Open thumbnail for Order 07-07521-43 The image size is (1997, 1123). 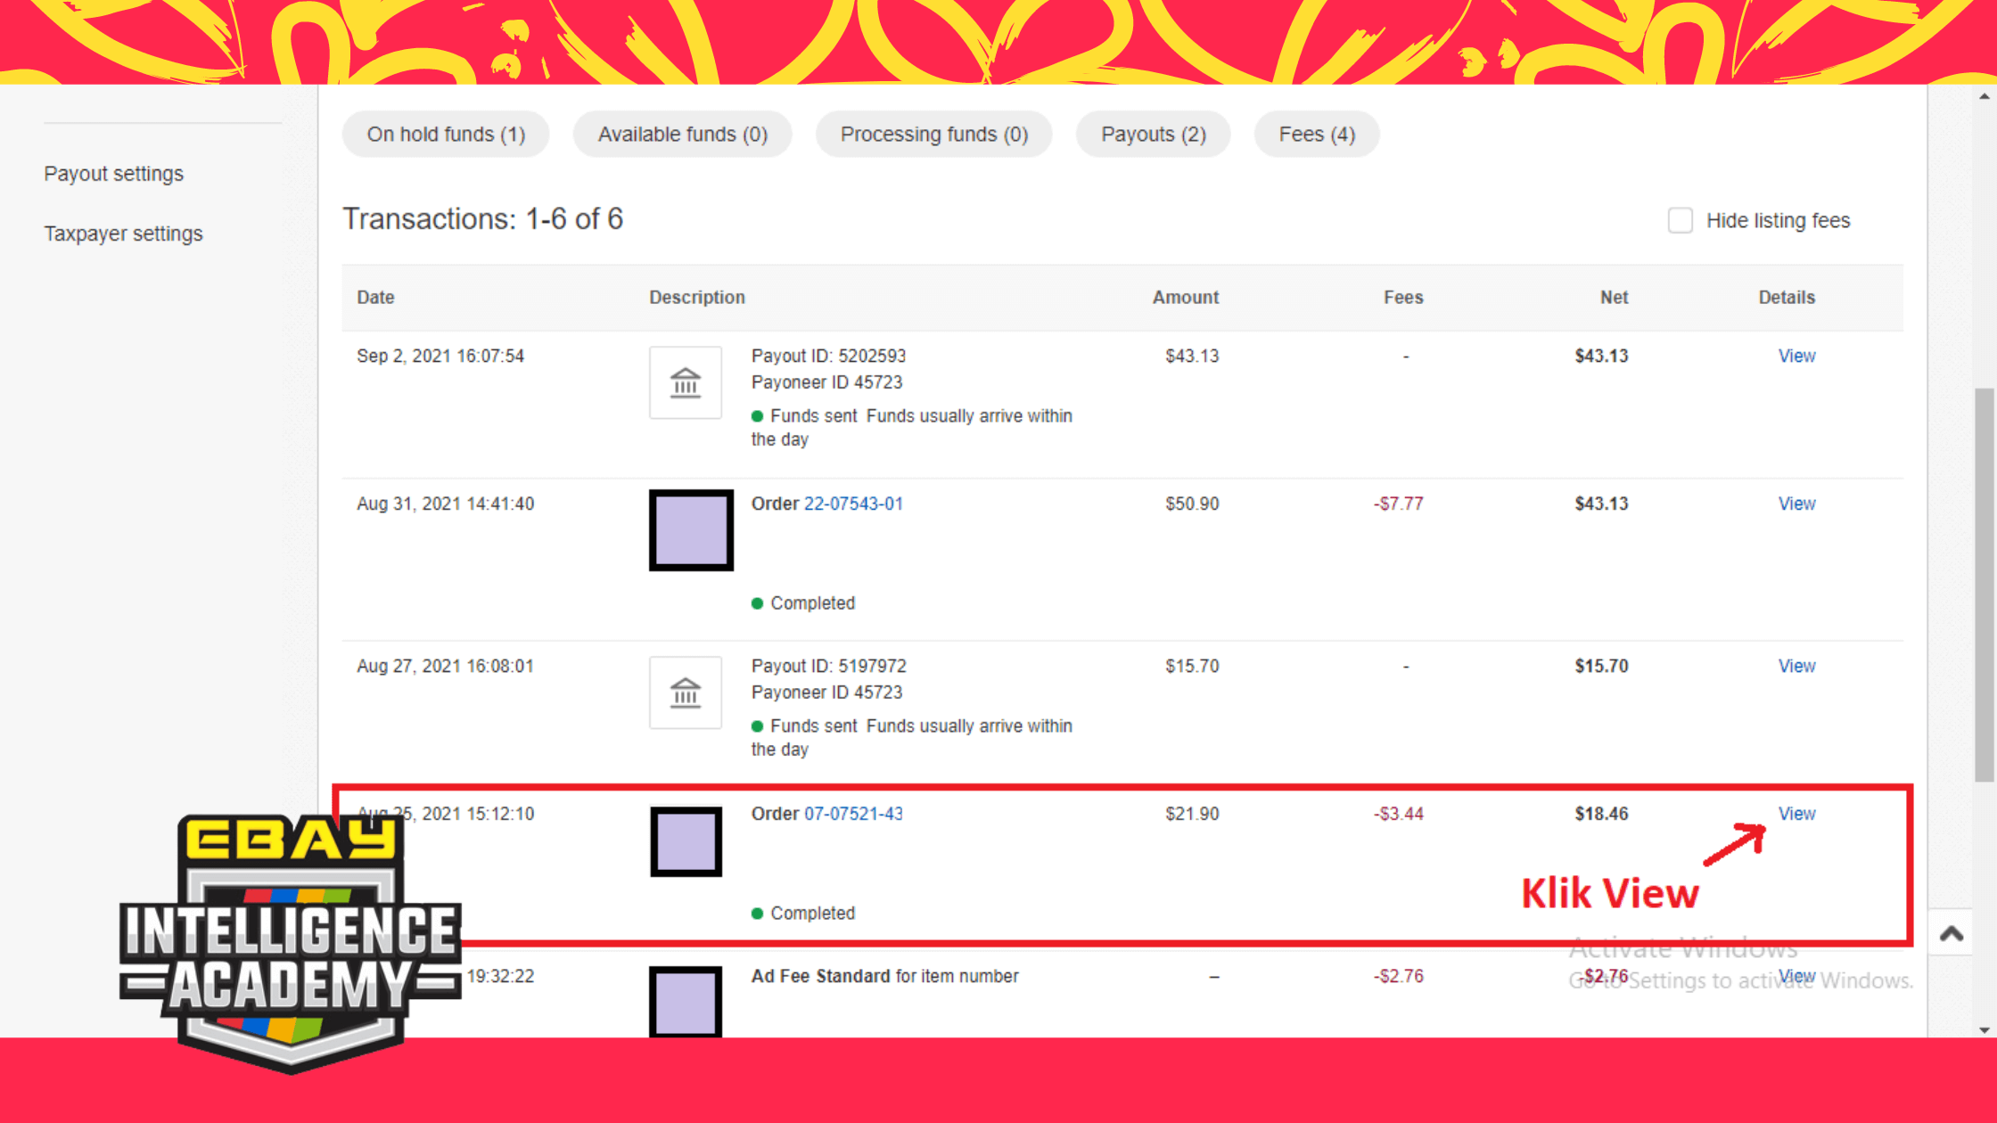click(686, 841)
